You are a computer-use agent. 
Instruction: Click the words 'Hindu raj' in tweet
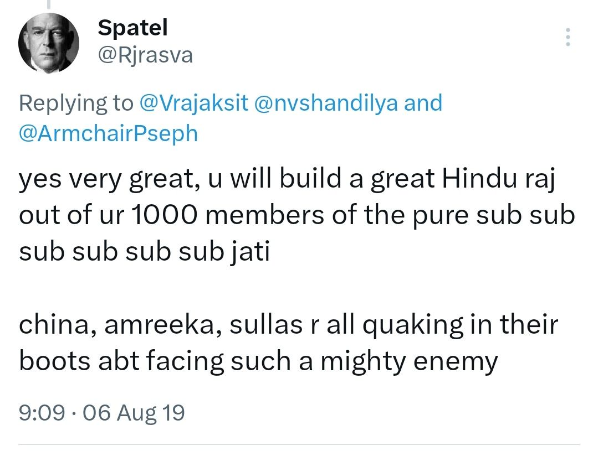click(498, 179)
